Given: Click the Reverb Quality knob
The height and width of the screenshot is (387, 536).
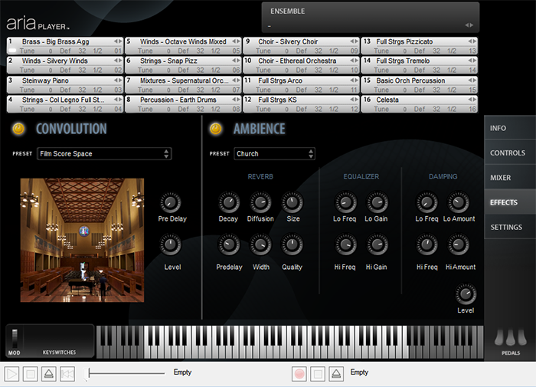Looking at the screenshot, I should pyautogui.click(x=292, y=246).
